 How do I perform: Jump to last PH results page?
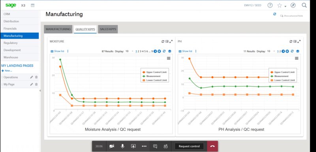287,51
